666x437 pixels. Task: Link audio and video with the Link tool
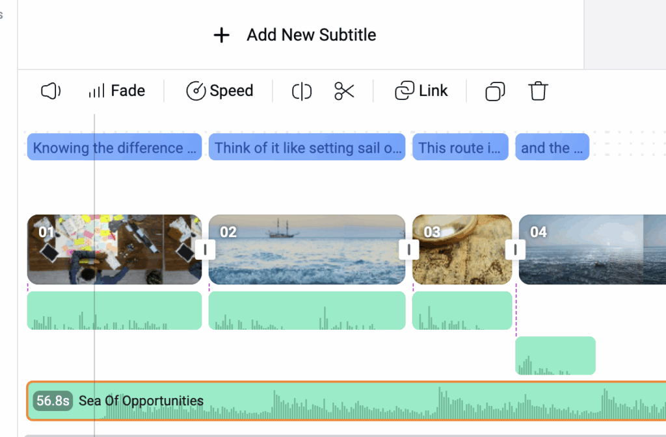[x=421, y=91]
